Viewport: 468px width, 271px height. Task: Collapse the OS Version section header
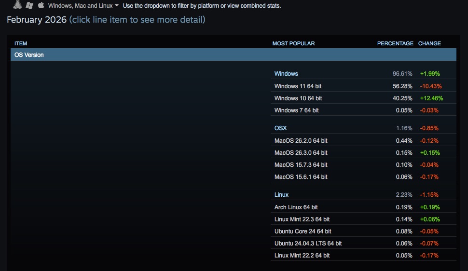click(x=29, y=55)
